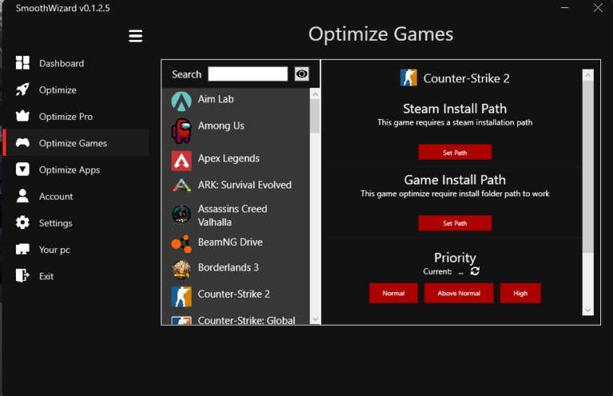613x396 pixels.
Task: Select the Apex Legends list entry
Action: pyautogui.click(x=235, y=160)
